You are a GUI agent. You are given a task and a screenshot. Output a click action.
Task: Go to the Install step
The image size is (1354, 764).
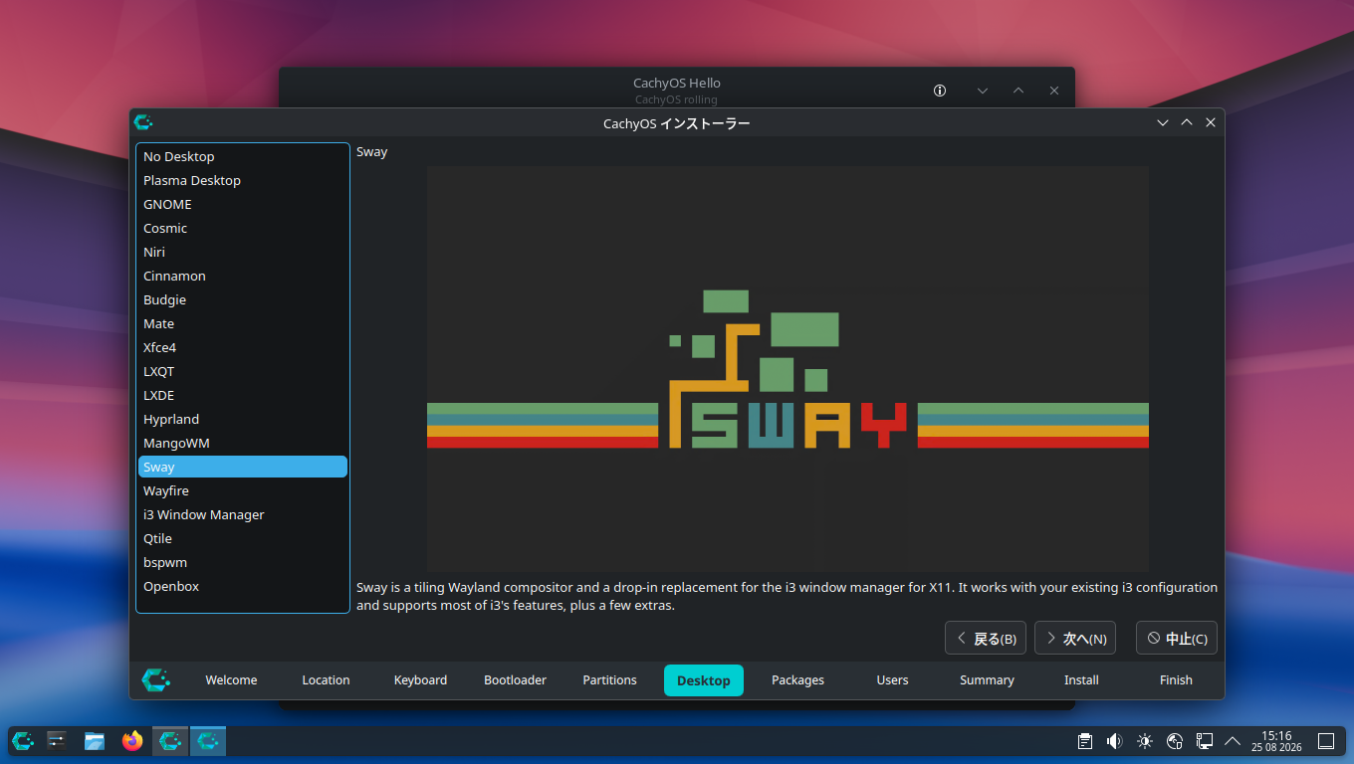[x=1081, y=680]
